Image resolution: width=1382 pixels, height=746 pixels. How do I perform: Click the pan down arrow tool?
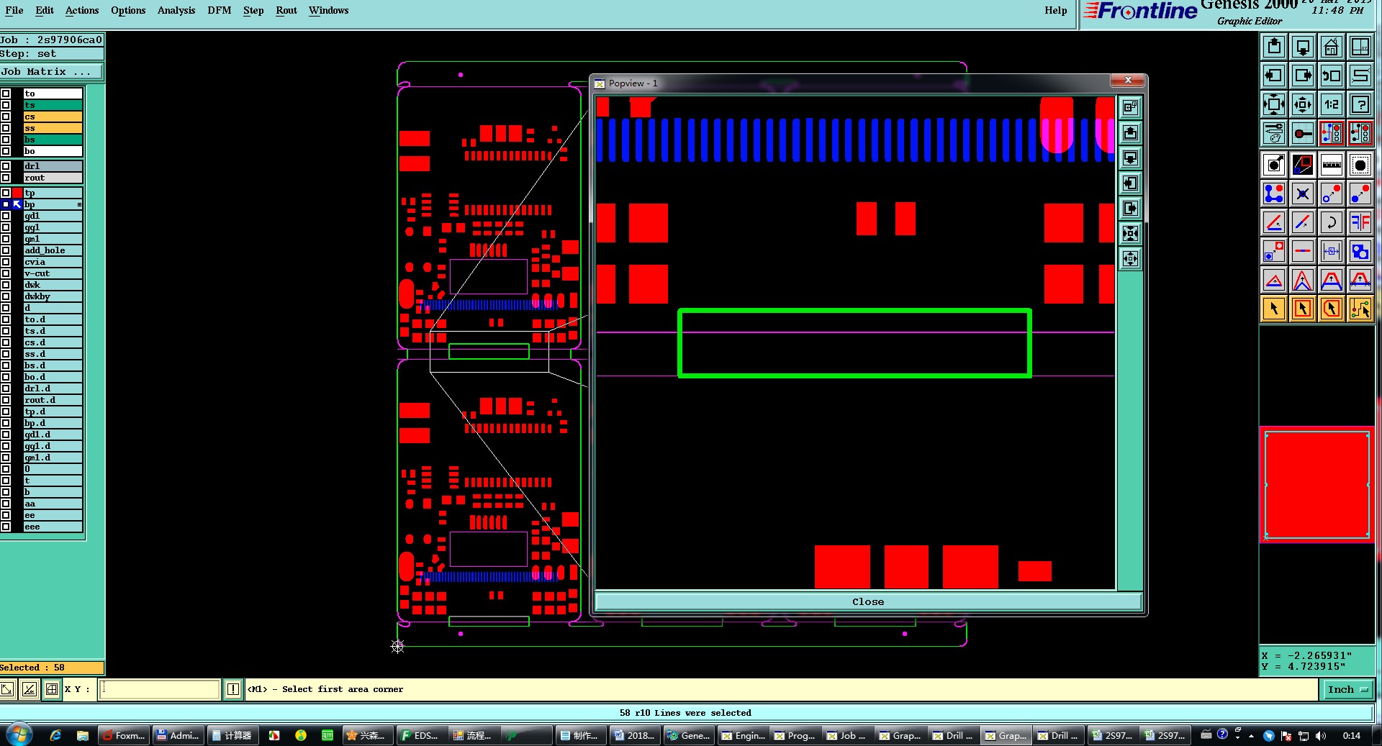click(x=1303, y=47)
